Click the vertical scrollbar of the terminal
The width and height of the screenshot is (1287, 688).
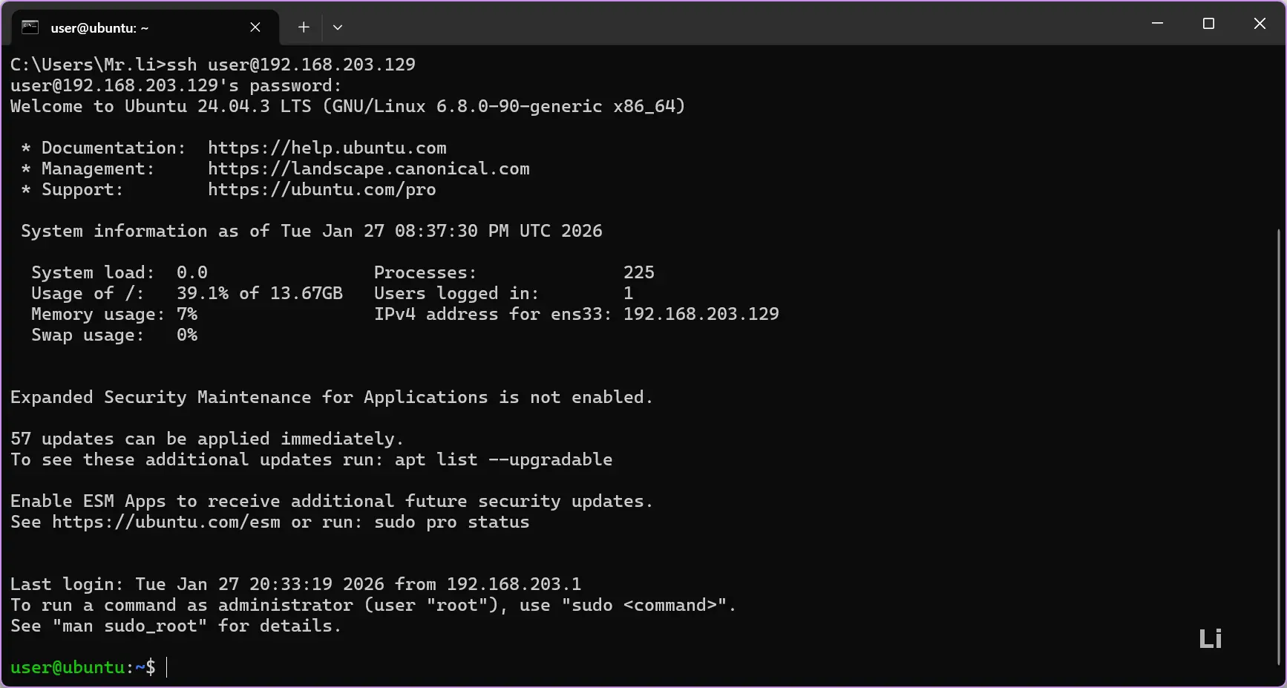(x=1278, y=445)
